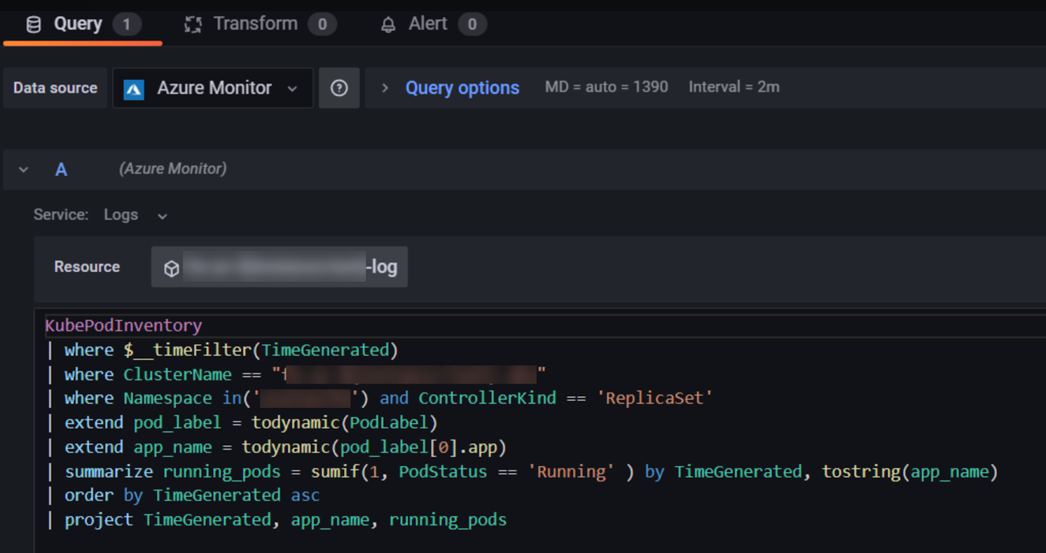Image resolution: width=1046 pixels, height=553 pixels.
Task: Click the Interval = 2m text
Action: (x=734, y=87)
